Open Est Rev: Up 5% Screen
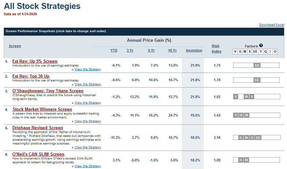This screenshot has width=287, height=169. coord(35,61)
